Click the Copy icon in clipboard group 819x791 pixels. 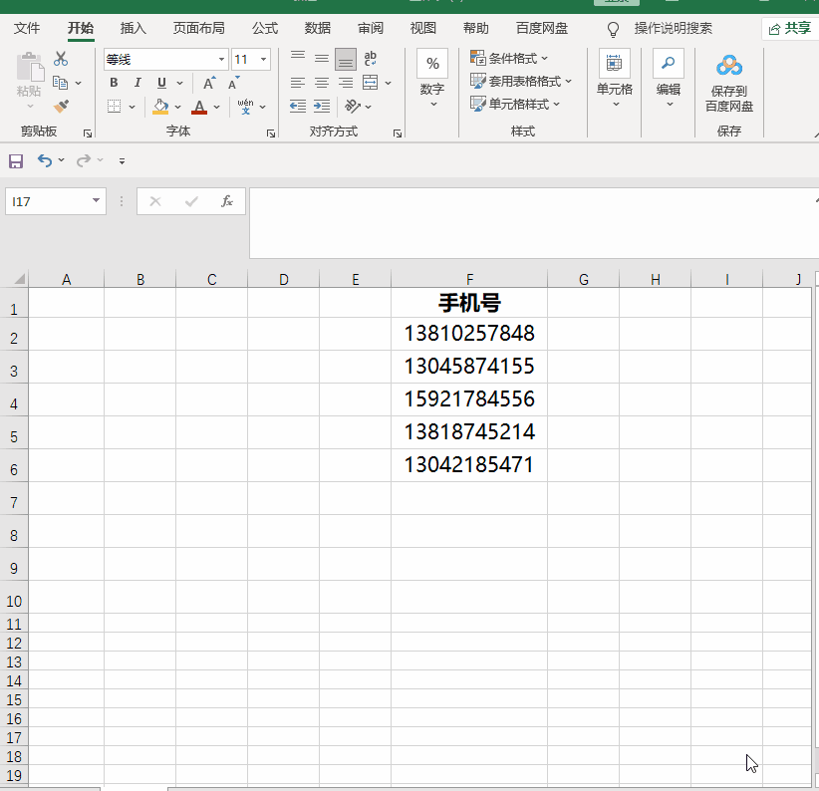(61, 83)
